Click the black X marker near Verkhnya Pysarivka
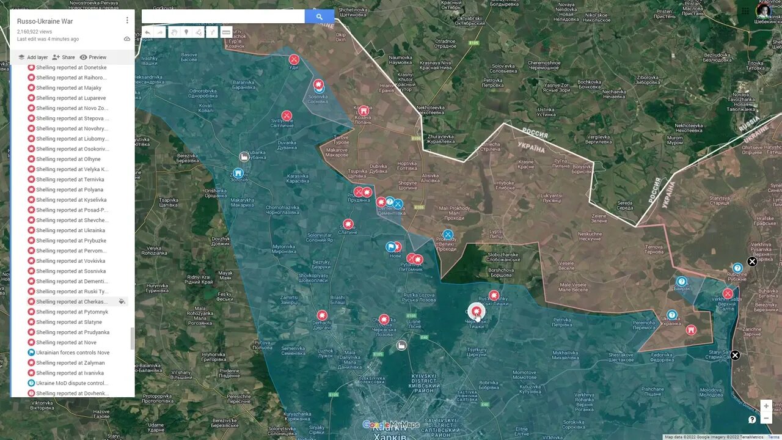The image size is (782, 440). click(752, 262)
